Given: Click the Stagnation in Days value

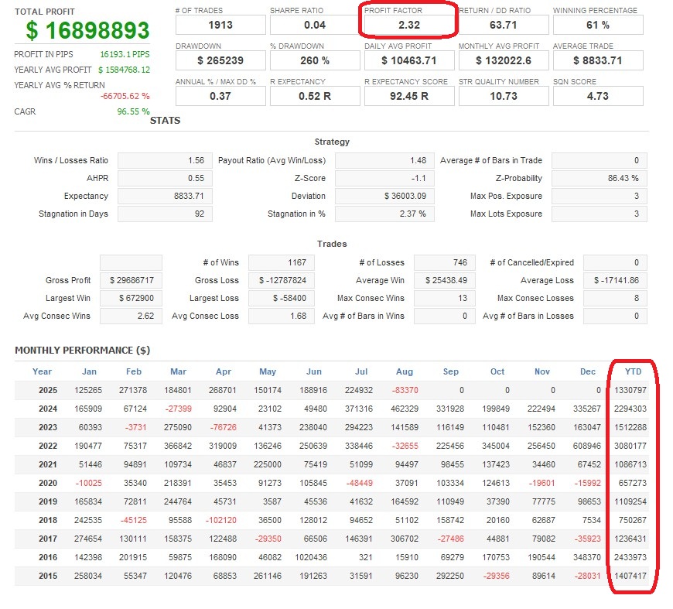Looking at the screenshot, I should pyautogui.click(x=165, y=214).
